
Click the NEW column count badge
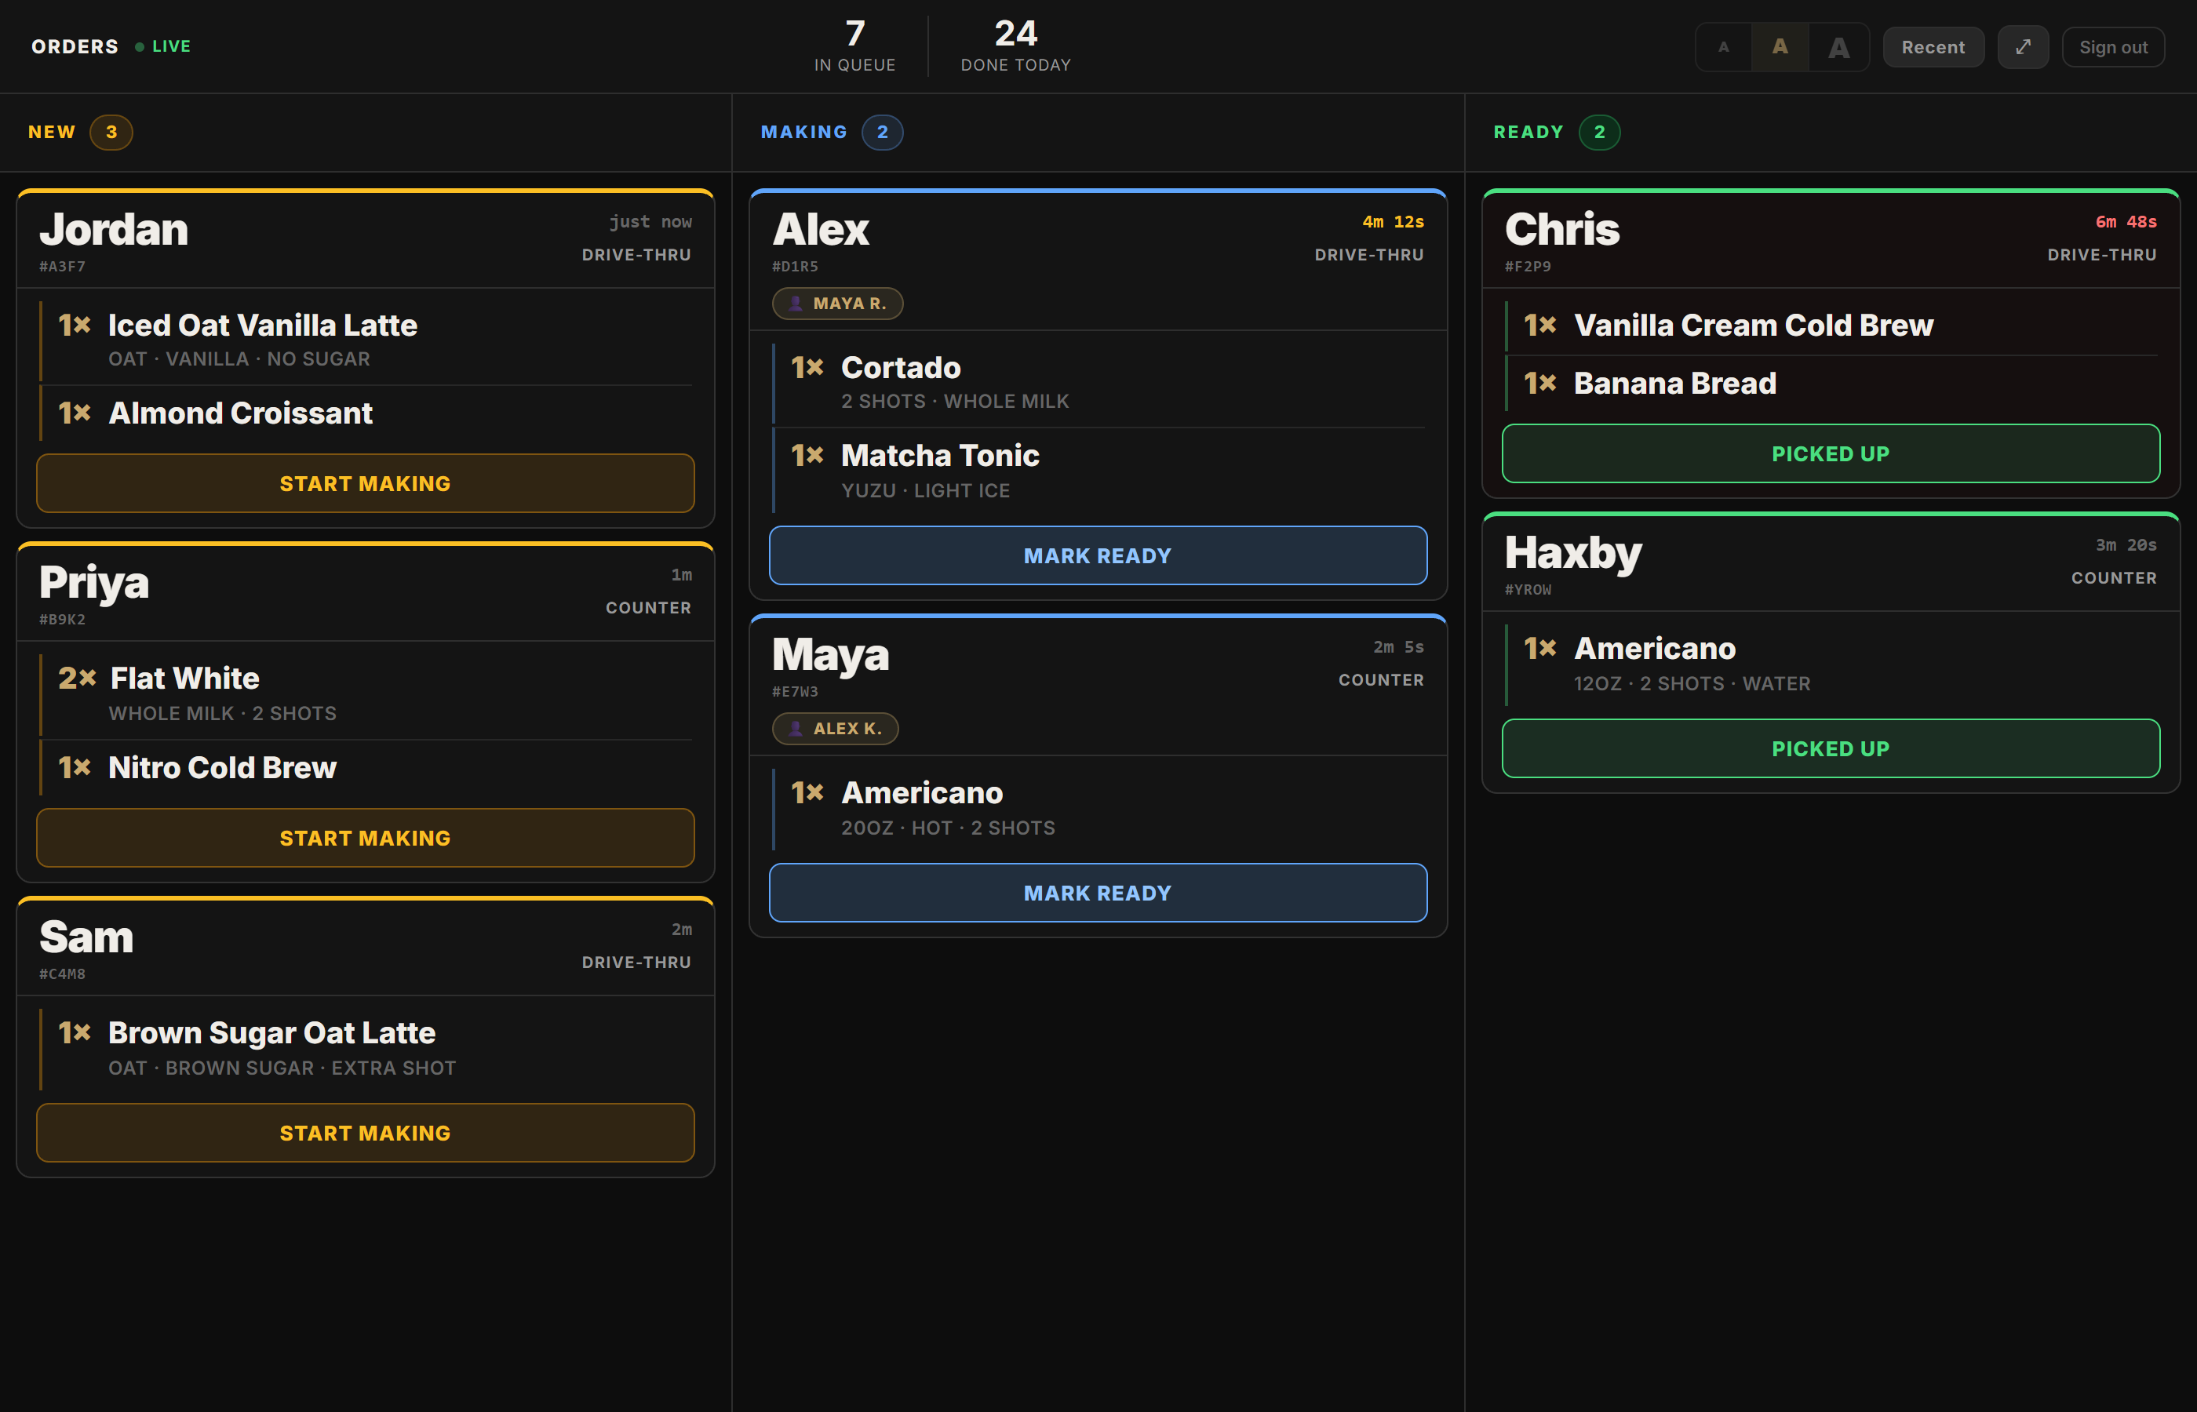coord(111,132)
